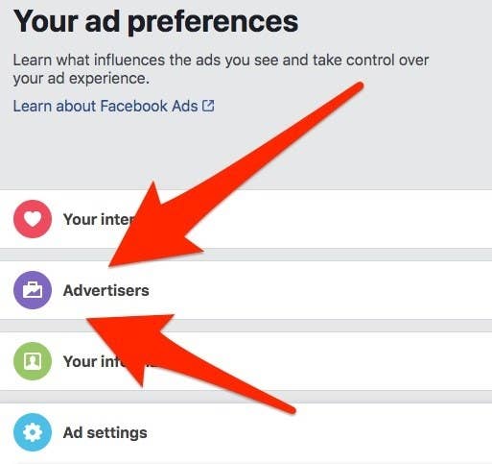
Task: Click the Your ad preferences heading
Action: (x=155, y=22)
